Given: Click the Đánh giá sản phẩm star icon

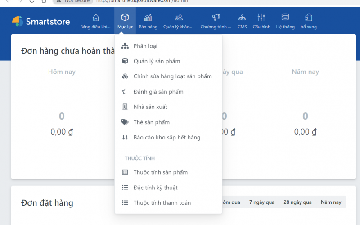Looking at the screenshot, I should click(x=124, y=92).
